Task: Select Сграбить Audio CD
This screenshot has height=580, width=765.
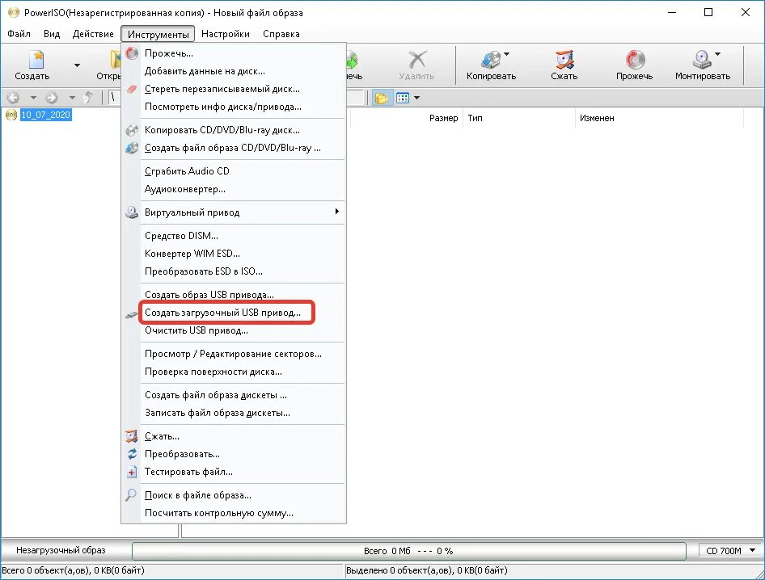Action: coord(234,171)
